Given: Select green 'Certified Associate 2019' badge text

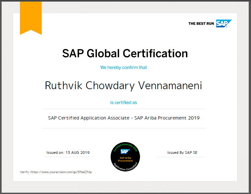Looking at the screenshot, I should tap(125, 146).
